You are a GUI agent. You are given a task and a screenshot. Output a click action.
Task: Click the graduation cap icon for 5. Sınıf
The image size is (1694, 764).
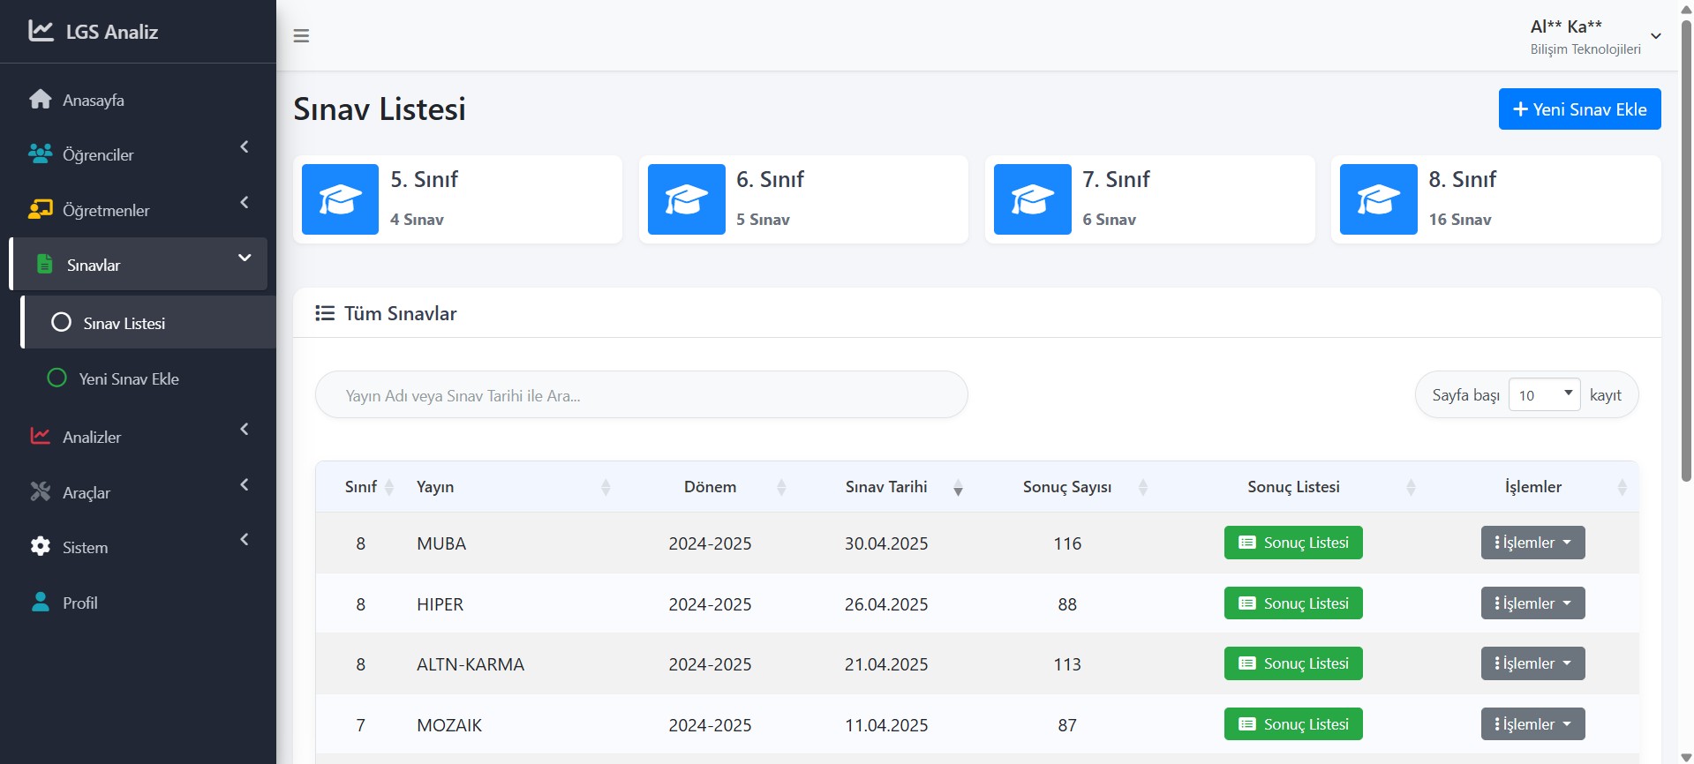click(340, 199)
